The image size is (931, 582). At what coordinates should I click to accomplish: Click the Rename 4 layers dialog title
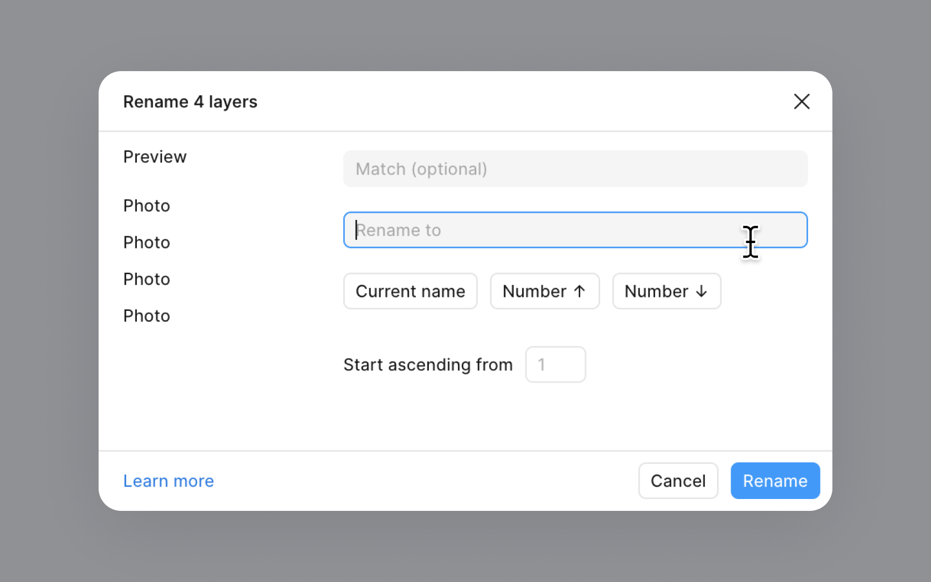click(x=190, y=101)
